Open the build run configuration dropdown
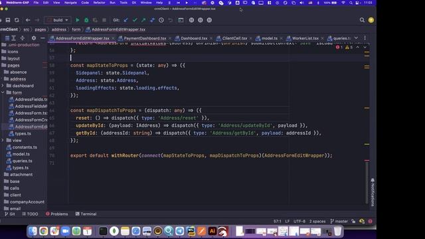Screen dimensions: 425x239 [58, 20]
